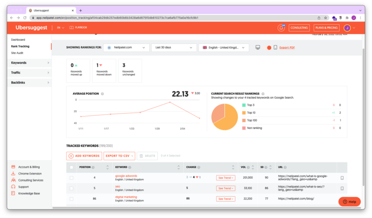The height and width of the screenshot is (218, 372).
Task: Open Dashboard in sidebar
Action: pos(18,40)
